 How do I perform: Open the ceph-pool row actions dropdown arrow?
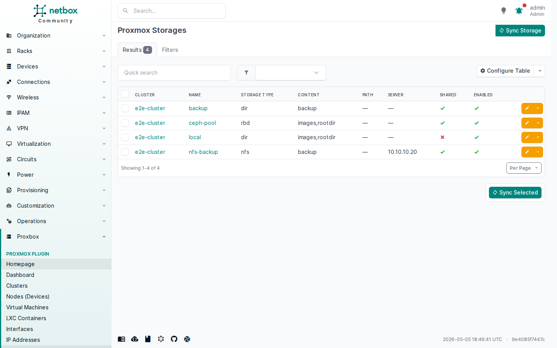coord(538,123)
